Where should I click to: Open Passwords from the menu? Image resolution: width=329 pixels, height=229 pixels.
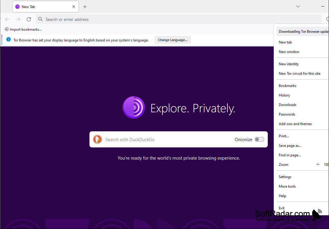303,114
